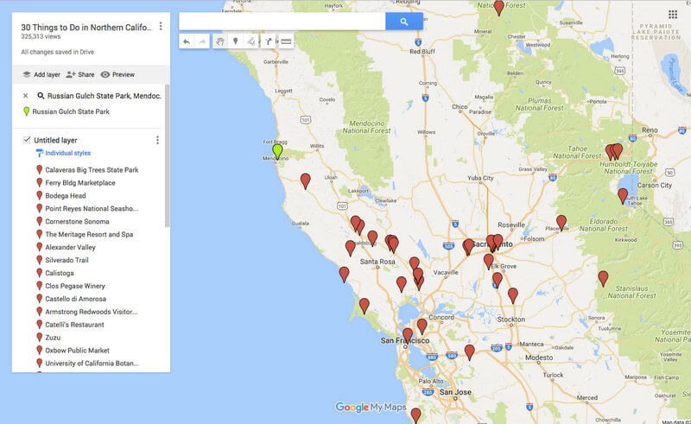The image size is (691, 424).
Task: Select Catelli's Restaurant list item
Action: (74, 325)
